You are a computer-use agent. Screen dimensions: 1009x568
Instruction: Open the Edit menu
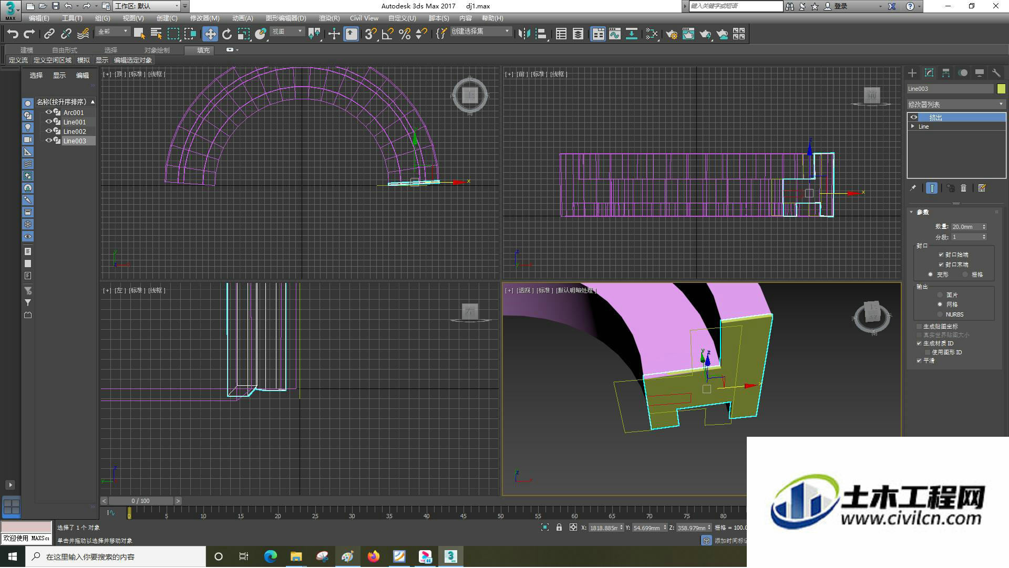(x=39, y=18)
